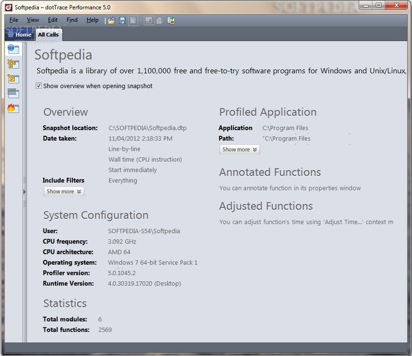Click the Softpedia library description text
The width and height of the screenshot is (412, 356).
tap(221, 71)
